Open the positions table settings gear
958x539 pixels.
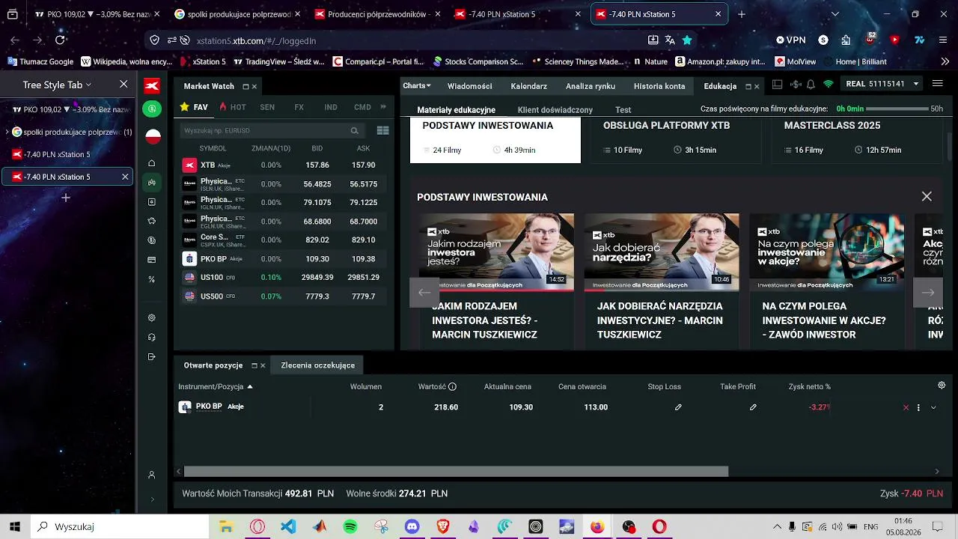942,386
